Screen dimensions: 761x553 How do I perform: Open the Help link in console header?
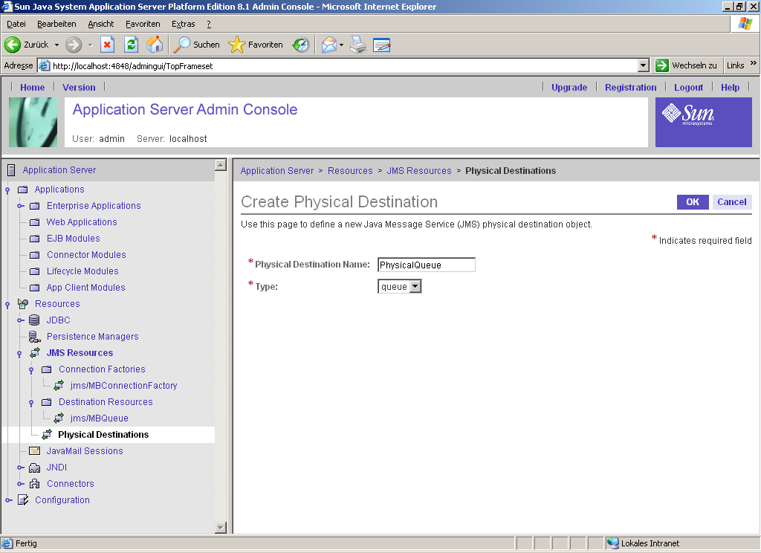pyautogui.click(x=730, y=88)
